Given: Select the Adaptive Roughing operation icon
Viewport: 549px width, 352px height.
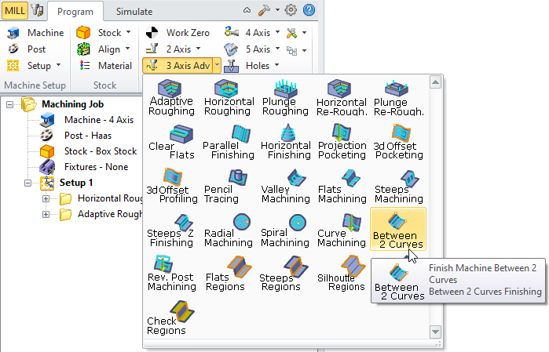Looking at the screenshot, I should (170, 97).
